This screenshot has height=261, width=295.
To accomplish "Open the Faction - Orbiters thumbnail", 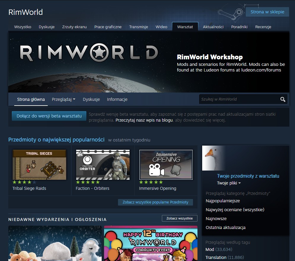I will (x=103, y=165).
